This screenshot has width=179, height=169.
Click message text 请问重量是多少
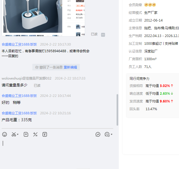coord(14,85)
